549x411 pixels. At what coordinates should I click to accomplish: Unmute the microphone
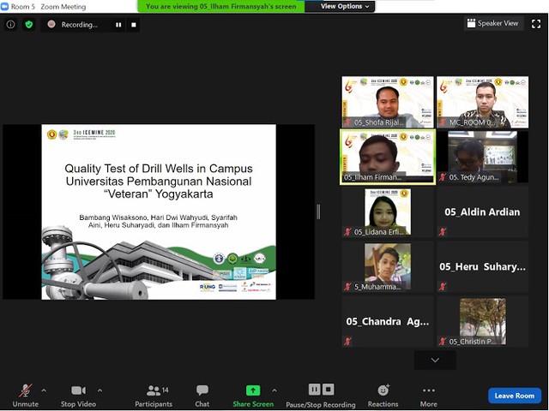[x=25, y=394]
